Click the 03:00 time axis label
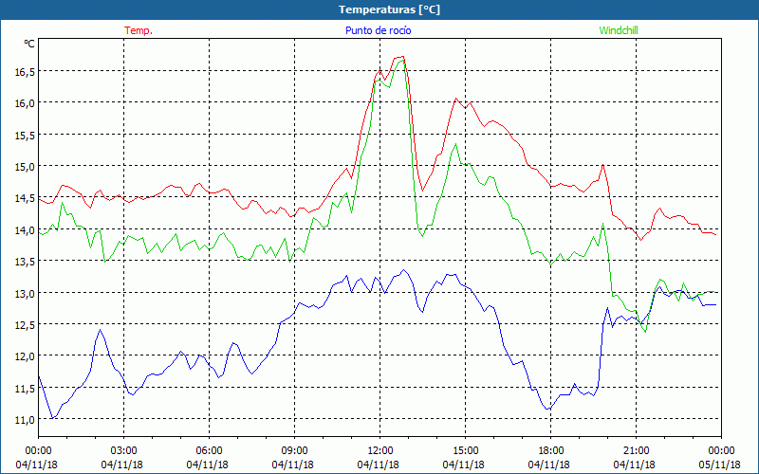The width and height of the screenshot is (759, 474). (124, 451)
